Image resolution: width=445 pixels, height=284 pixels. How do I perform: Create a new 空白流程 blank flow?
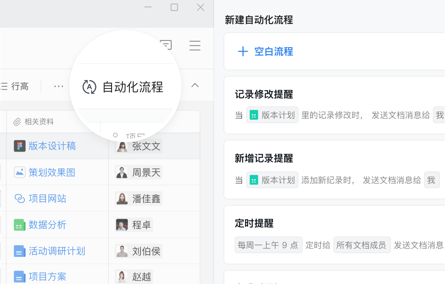[x=266, y=52]
